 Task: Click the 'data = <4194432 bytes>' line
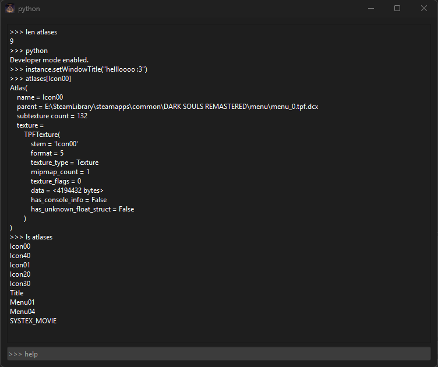point(68,190)
